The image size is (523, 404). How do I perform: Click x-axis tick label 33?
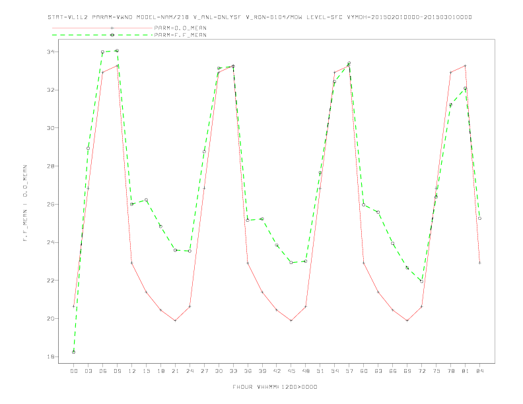tap(233, 371)
